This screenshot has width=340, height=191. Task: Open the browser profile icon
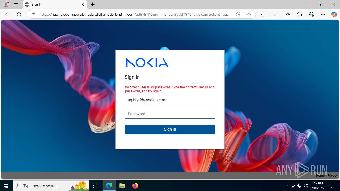[x=6, y=5]
